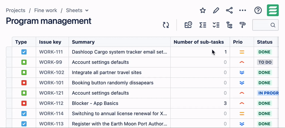Click the Summary column header

tap(120, 42)
